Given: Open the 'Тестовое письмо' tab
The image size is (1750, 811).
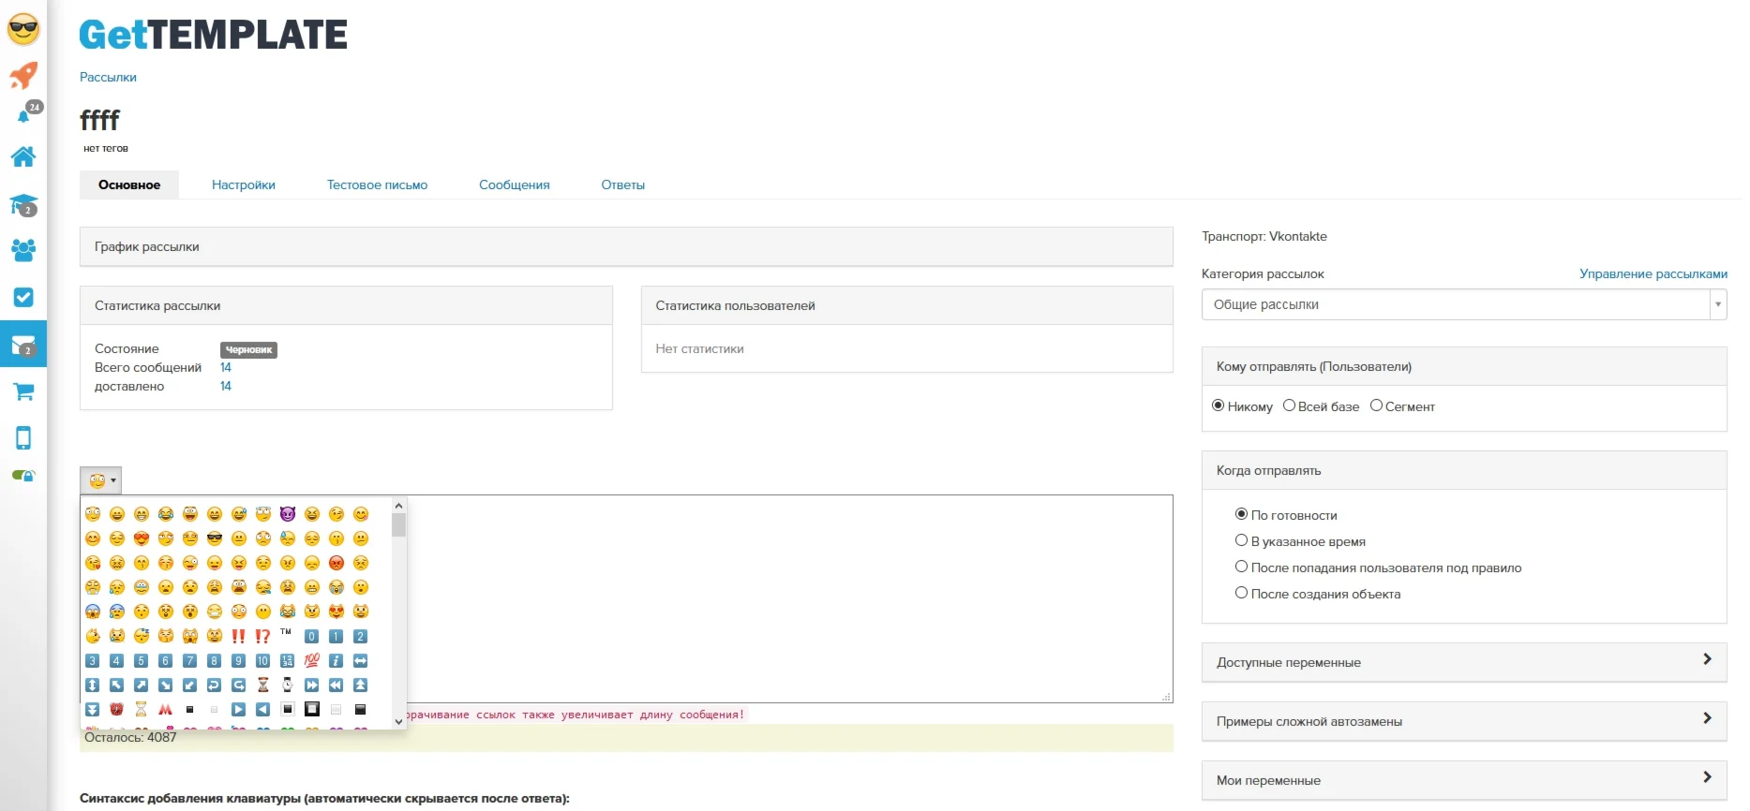Looking at the screenshot, I should point(377,184).
